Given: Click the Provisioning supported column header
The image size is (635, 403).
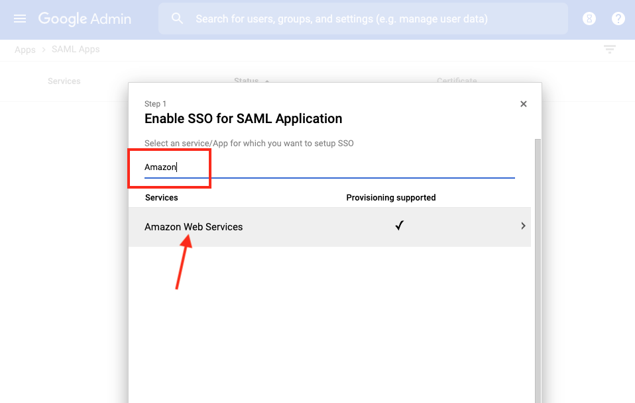Looking at the screenshot, I should [x=391, y=198].
